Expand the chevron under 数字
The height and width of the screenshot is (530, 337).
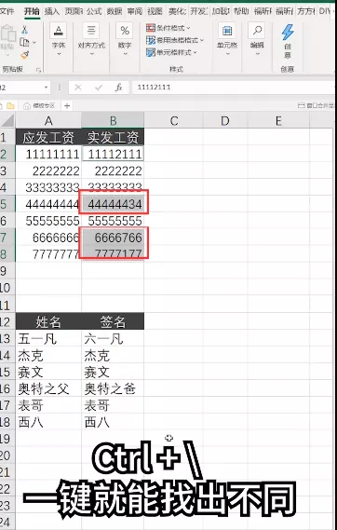(125, 54)
